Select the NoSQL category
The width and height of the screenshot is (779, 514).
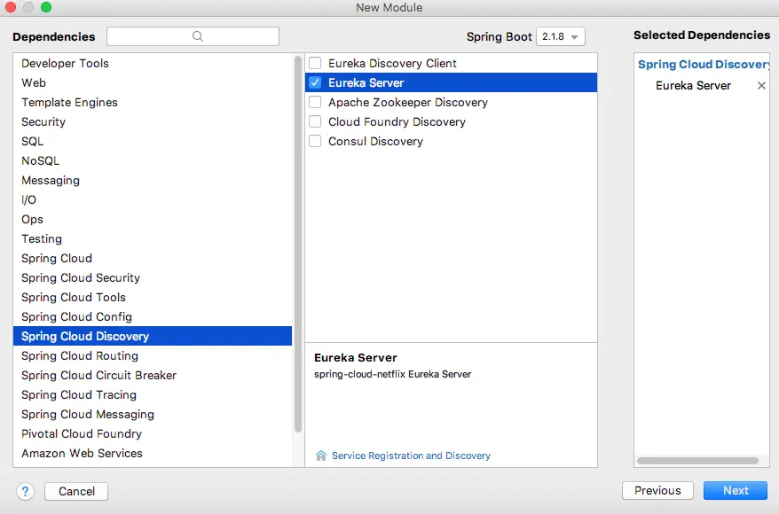153,160
